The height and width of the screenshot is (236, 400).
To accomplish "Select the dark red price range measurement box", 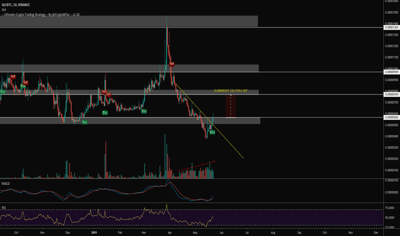I will coord(230,106).
